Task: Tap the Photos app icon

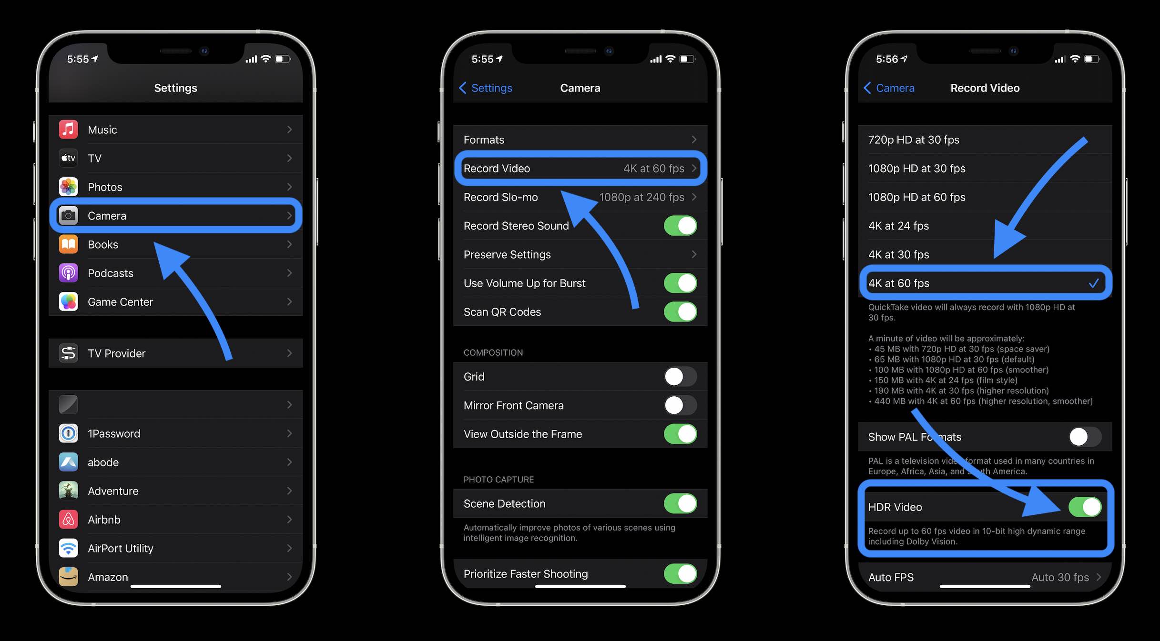Action: pos(69,186)
